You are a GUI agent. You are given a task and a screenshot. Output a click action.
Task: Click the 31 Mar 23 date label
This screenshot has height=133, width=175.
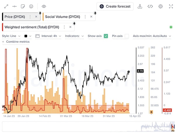click(x=109, y=116)
